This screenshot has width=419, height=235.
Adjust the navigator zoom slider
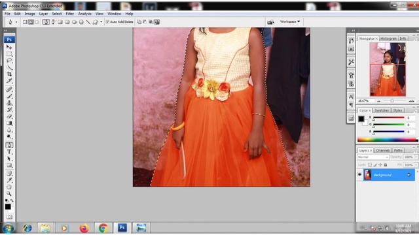pos(392,101)
